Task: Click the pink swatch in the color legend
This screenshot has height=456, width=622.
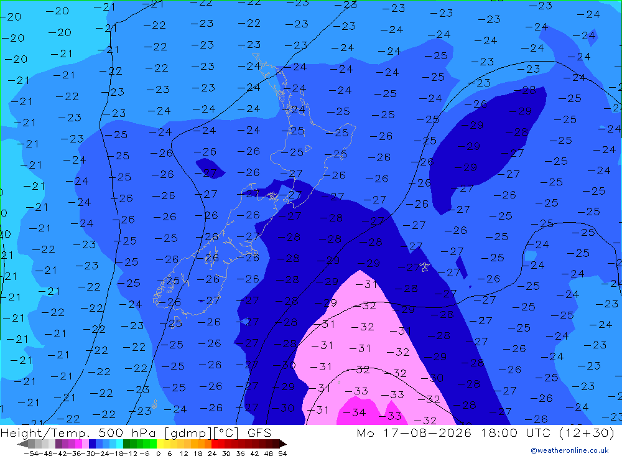Action: pyautogui.click(x=85, y=444)
